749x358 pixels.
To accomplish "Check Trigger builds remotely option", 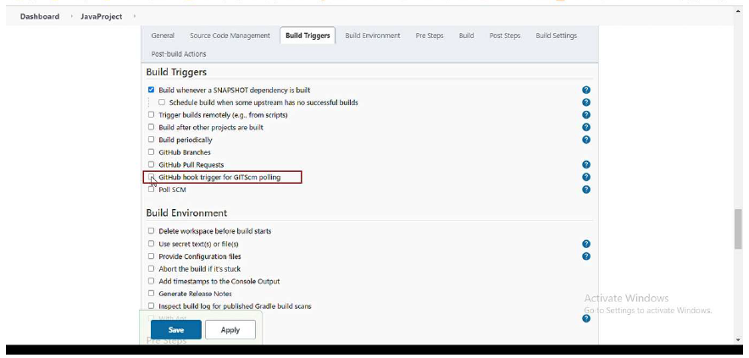I will click(151, 114).
